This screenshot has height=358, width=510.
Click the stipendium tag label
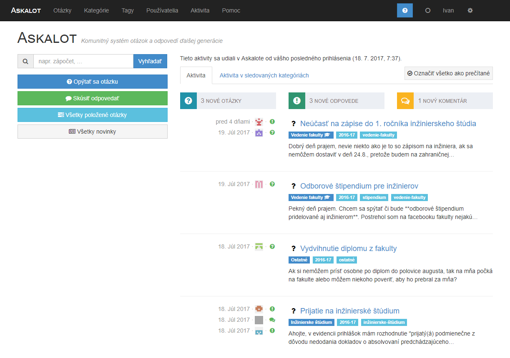374,197
